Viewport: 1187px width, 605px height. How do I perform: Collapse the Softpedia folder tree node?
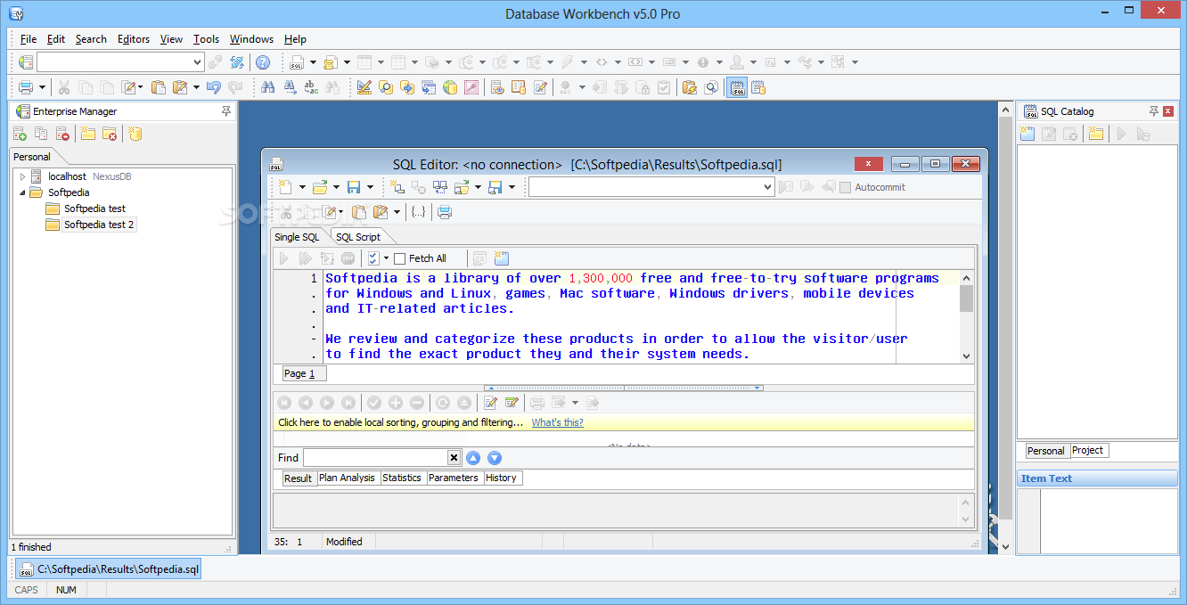click(23, 192)
